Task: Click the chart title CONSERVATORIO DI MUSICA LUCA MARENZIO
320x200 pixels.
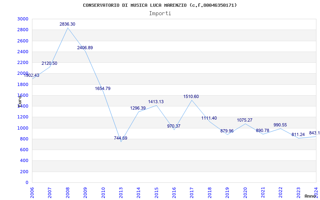Action: pos(160,5)
